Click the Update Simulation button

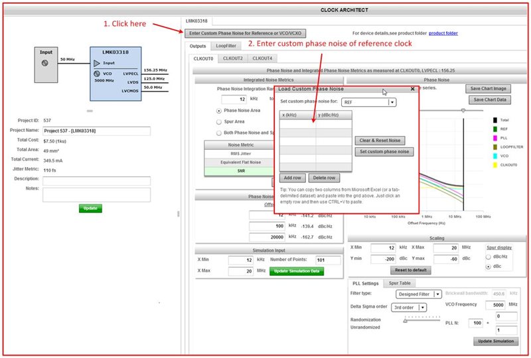pyautogui.click(x=496, y=341)
